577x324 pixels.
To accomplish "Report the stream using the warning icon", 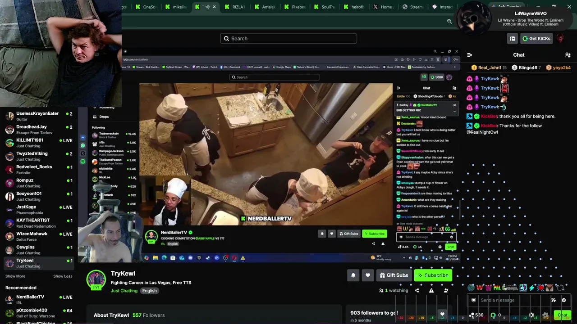I will [431, 291].
